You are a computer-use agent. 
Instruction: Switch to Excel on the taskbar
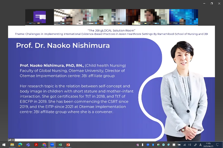tap(60, 145)
